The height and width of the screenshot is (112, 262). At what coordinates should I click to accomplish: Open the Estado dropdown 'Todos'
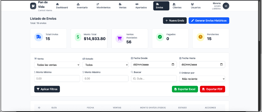click(105, 65)
